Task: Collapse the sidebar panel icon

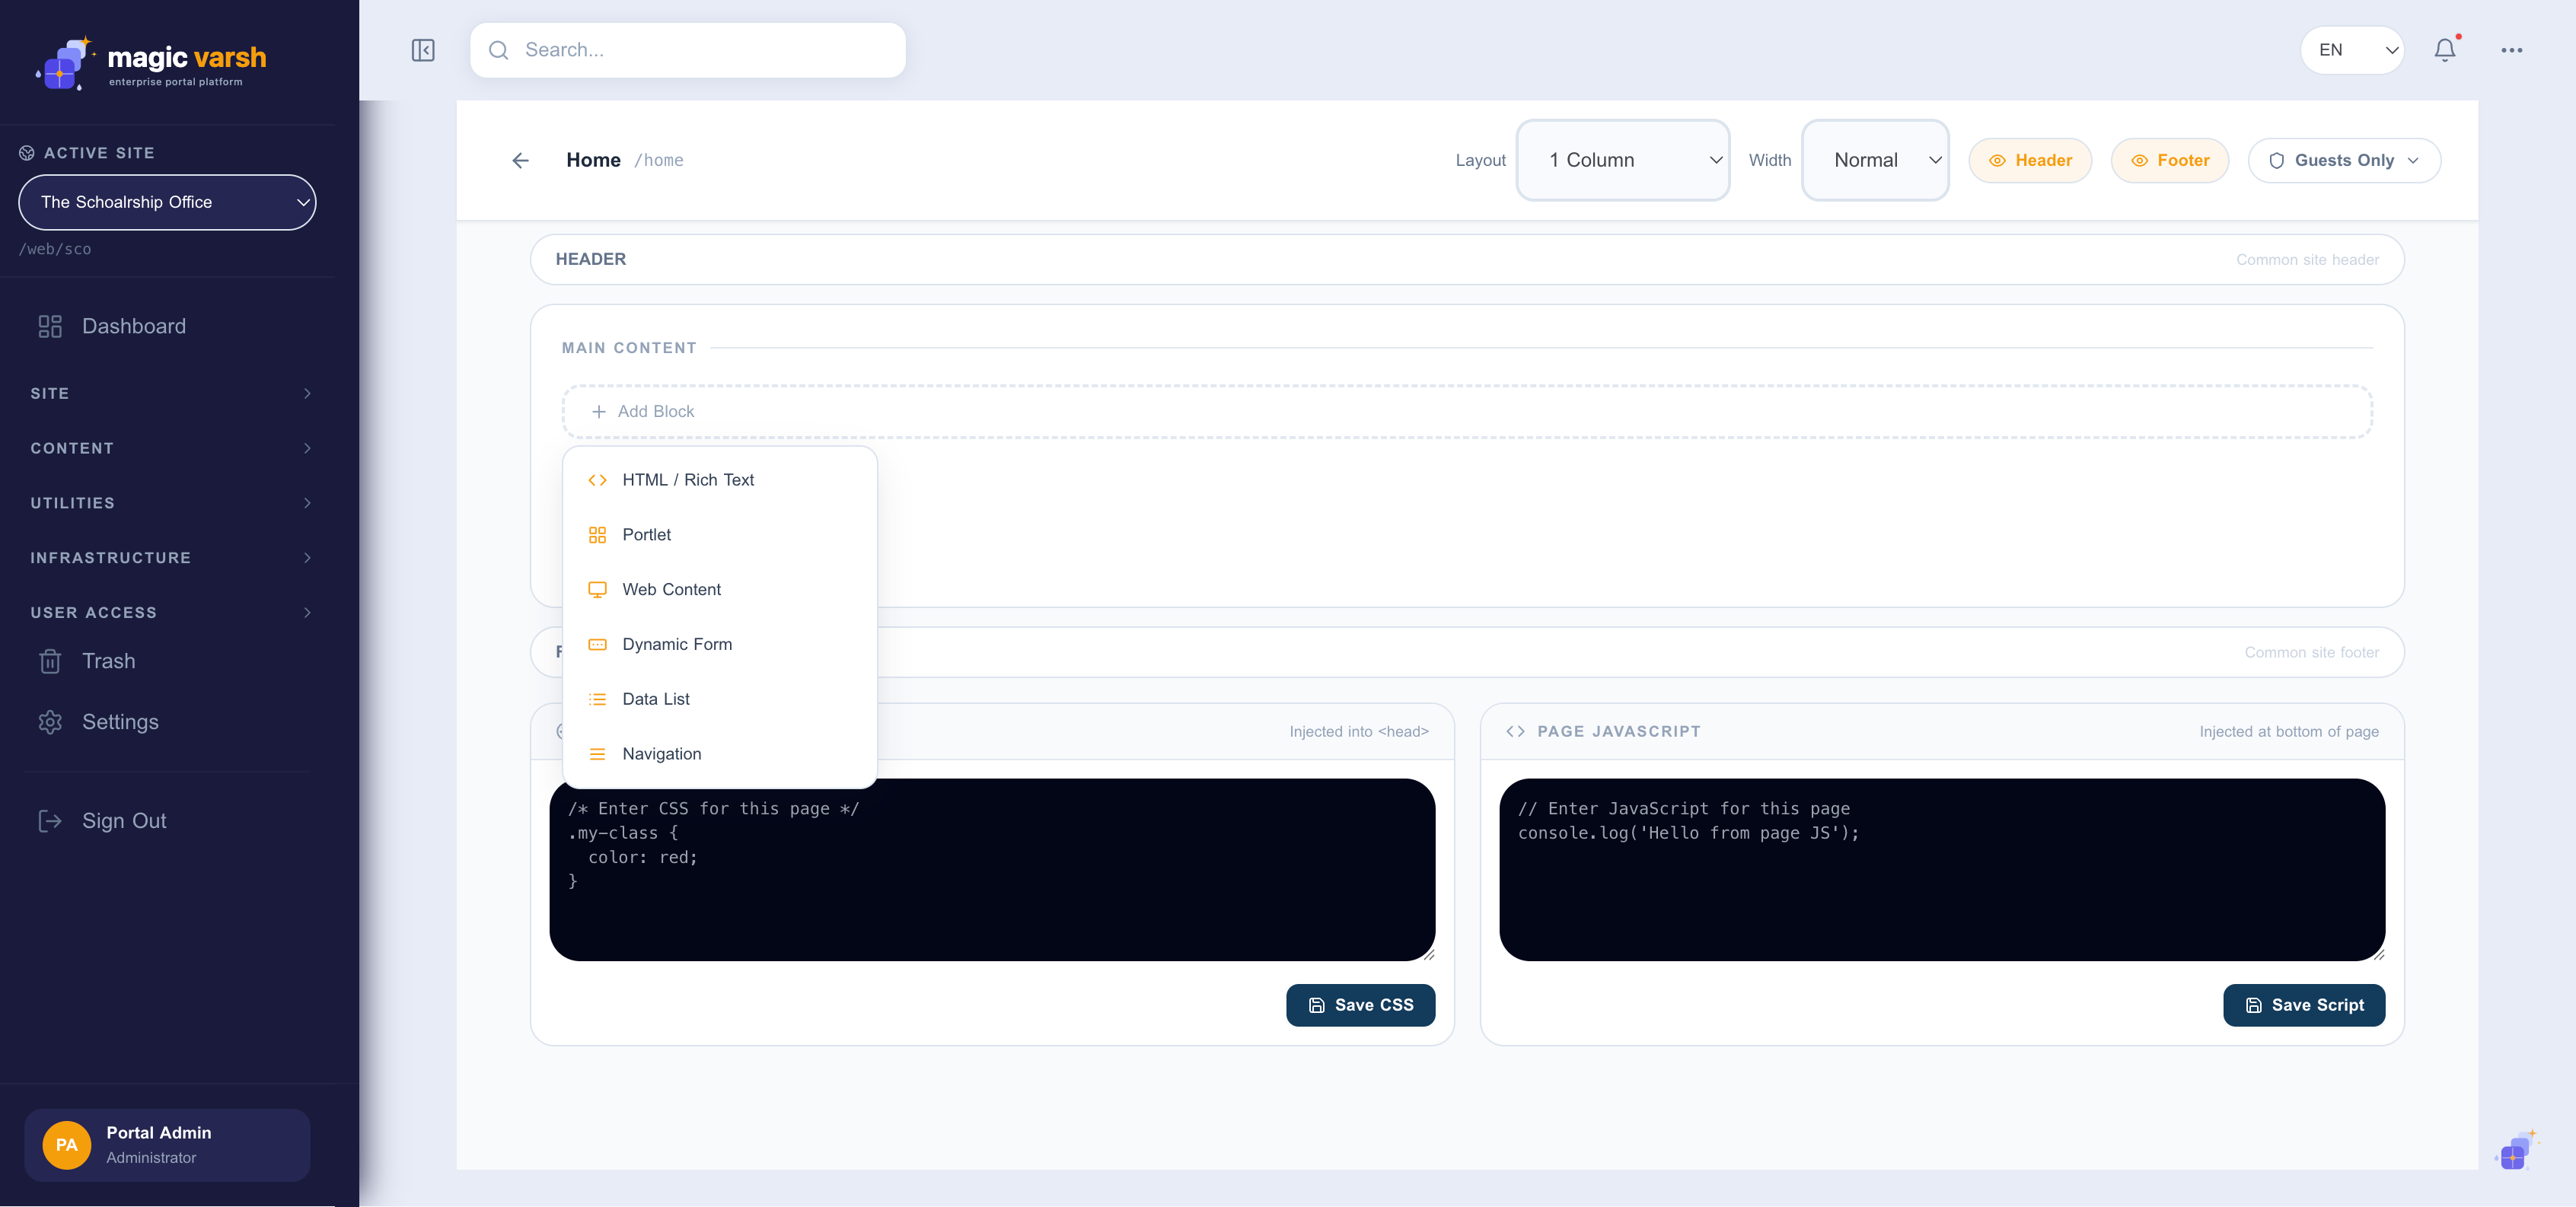Action: coord(423,50)
